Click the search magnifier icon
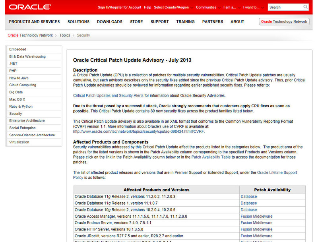Image resolution: width=318 pixels, height=242 pixels. [x=305, y=7]
